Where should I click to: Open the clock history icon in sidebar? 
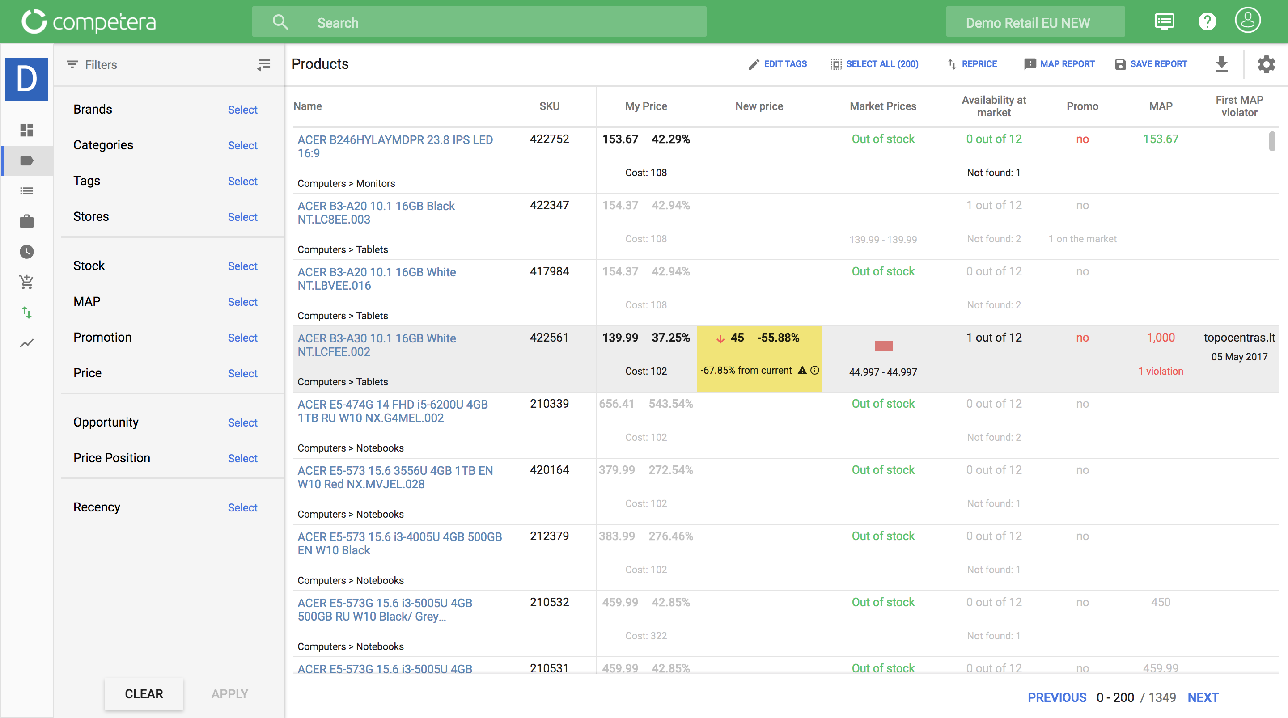[26, 252]
